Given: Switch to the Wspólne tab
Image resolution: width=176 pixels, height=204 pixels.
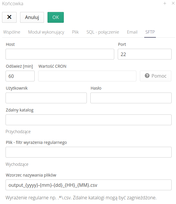Looking at the screenshot, I should pos(12,32).
